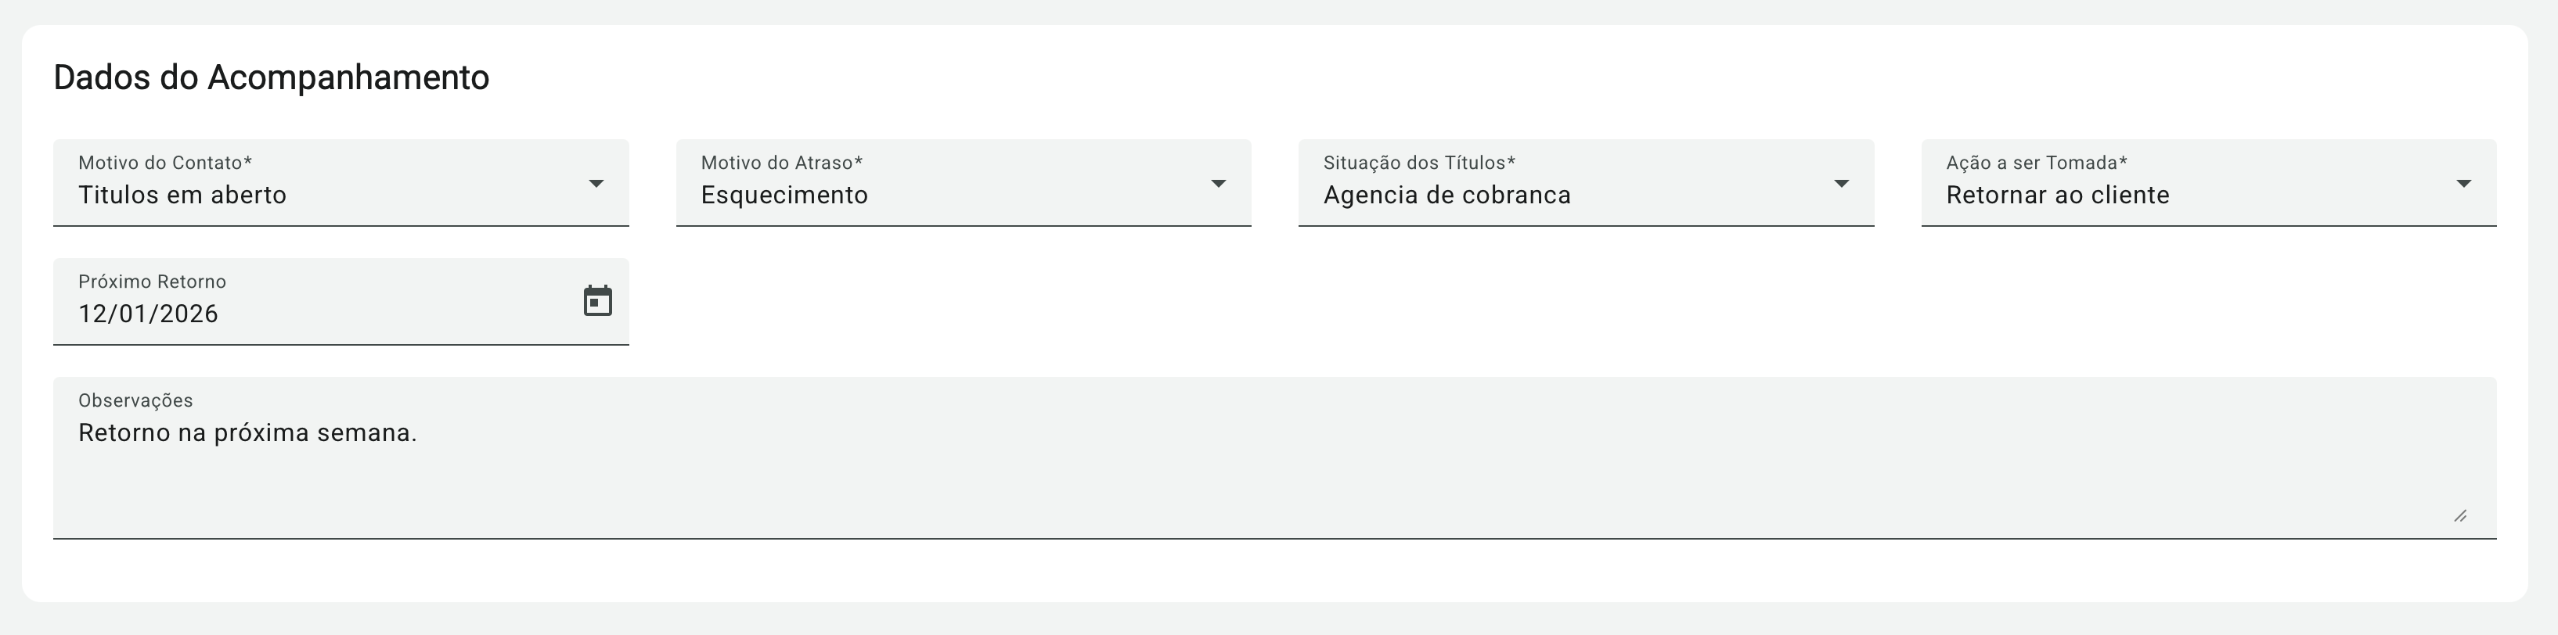2558x635 pixels.
Task: Click the "Ação a ser Tomada*" field label
Action: (x=2036, y=163)
